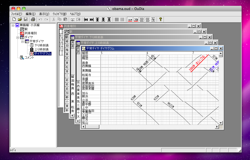Click the Undo arrow icon

click(40, 19)
